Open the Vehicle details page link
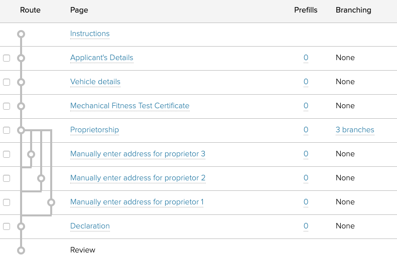Screen dimensions: 397x259 pos(95,82)
